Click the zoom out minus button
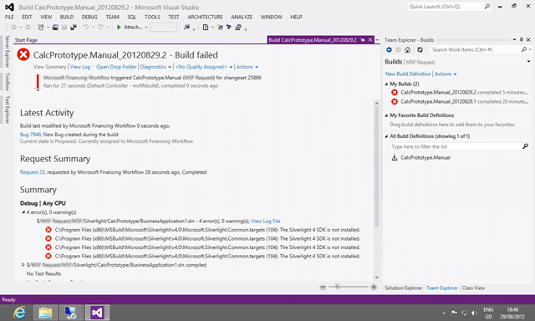 click(x=323, y=288)
